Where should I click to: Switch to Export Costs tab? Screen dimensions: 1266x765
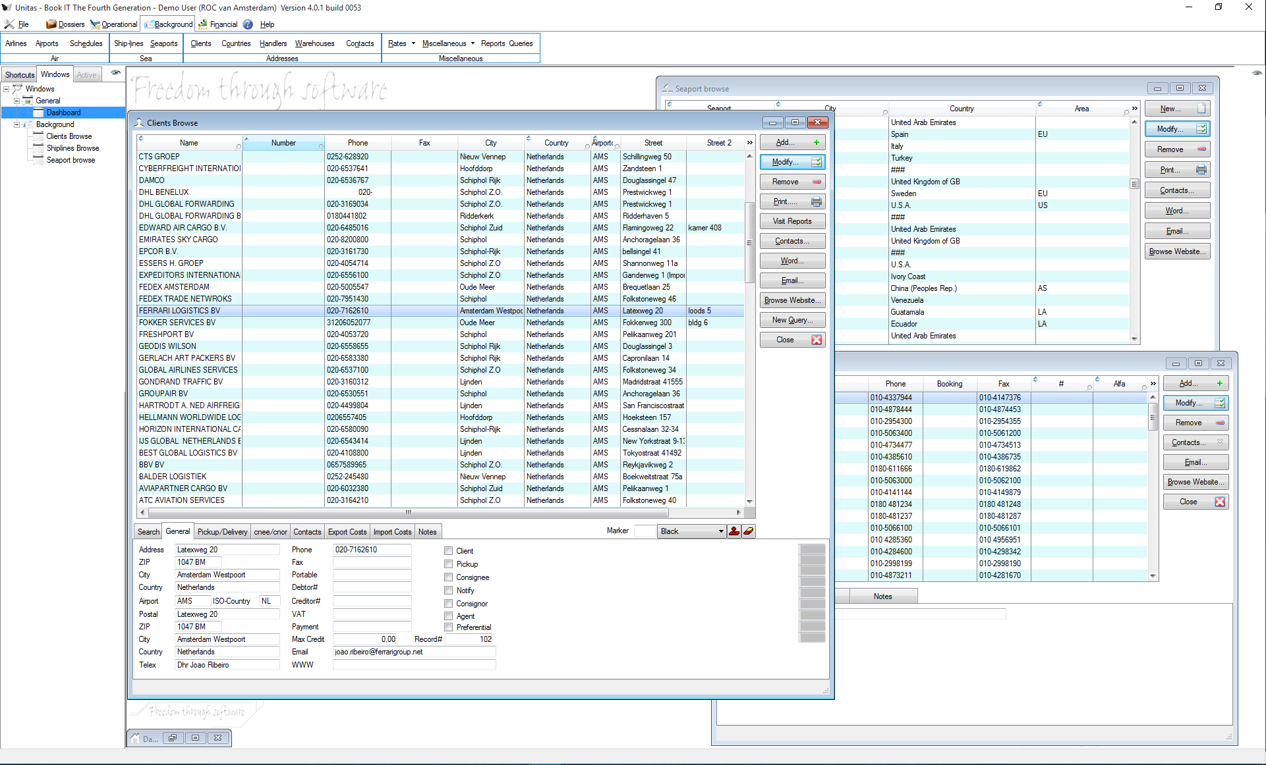(x=347, y=532)
